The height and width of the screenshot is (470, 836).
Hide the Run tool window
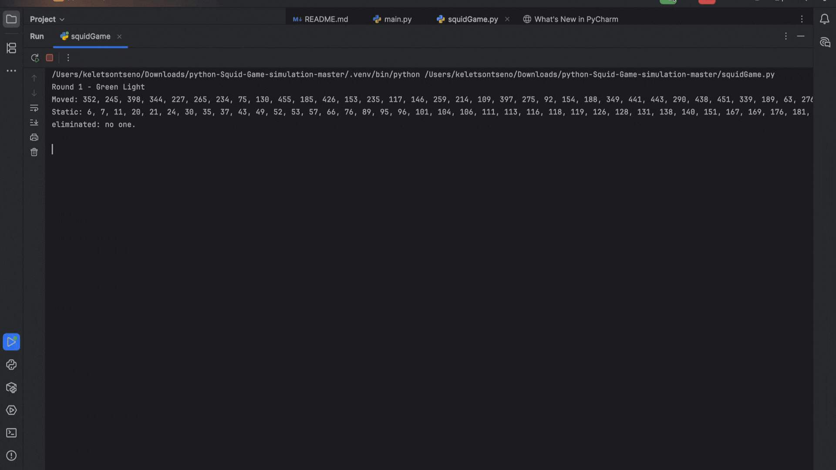click(801, 37)
